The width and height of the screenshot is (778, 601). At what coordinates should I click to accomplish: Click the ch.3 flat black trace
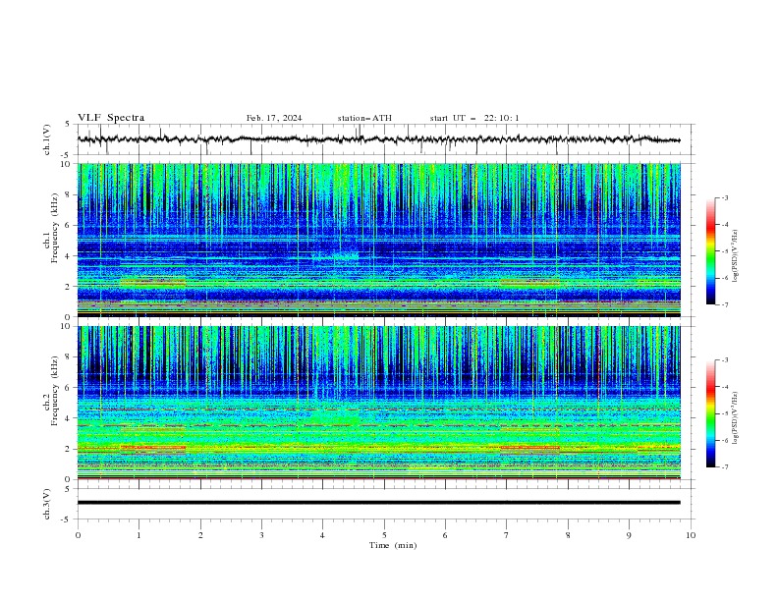click(378, 503)
